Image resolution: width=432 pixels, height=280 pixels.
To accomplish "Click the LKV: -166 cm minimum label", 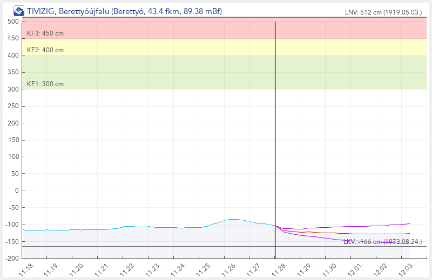I will (383, 242).
